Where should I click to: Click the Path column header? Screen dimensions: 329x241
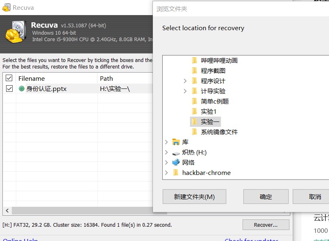125,78
